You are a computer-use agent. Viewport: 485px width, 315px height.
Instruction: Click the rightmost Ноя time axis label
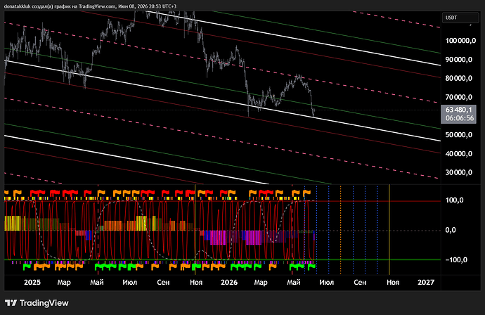coord(393,282)
